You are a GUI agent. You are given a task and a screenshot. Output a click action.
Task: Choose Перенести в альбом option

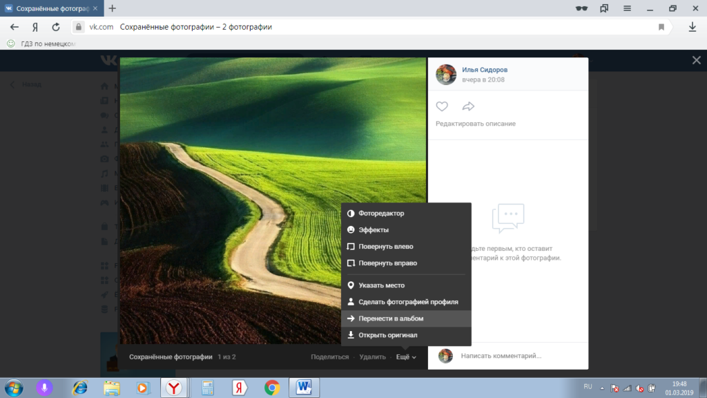391,319
